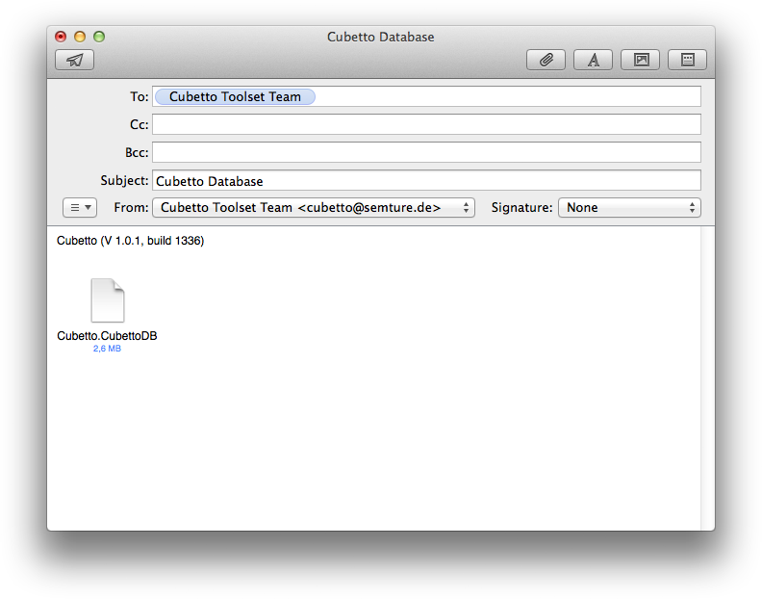Image resolution: width=762 pixels, height=599 pixels.
Task: Open the From account dropdown
Action: click(314, 207)
